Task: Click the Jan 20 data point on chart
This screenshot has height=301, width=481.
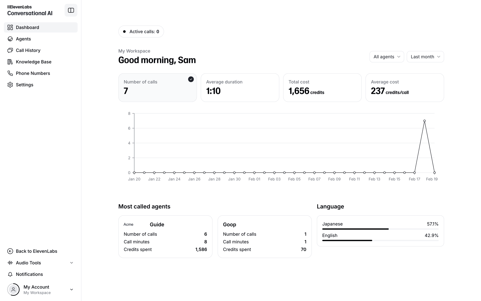Action: click(x=134, y=173)
